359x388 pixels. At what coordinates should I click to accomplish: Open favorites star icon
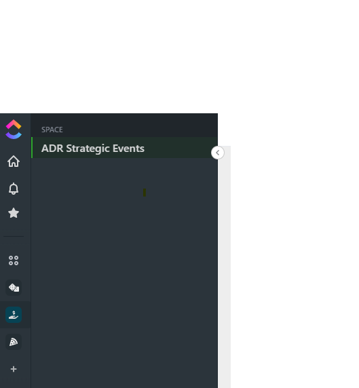coord(14,213)
